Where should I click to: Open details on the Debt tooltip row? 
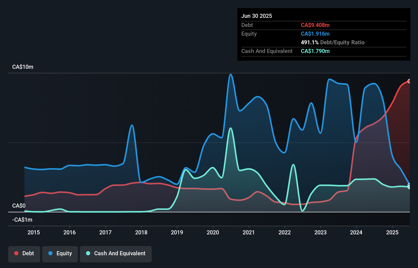click(247, 25)
